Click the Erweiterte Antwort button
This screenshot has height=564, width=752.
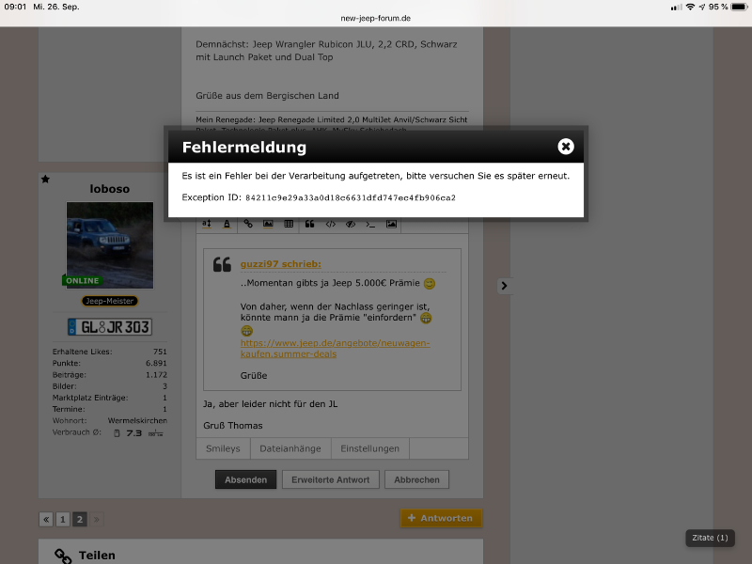tap(330, 479)
